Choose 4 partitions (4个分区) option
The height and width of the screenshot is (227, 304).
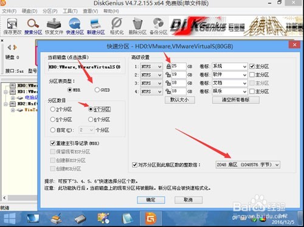click(91, 109)
